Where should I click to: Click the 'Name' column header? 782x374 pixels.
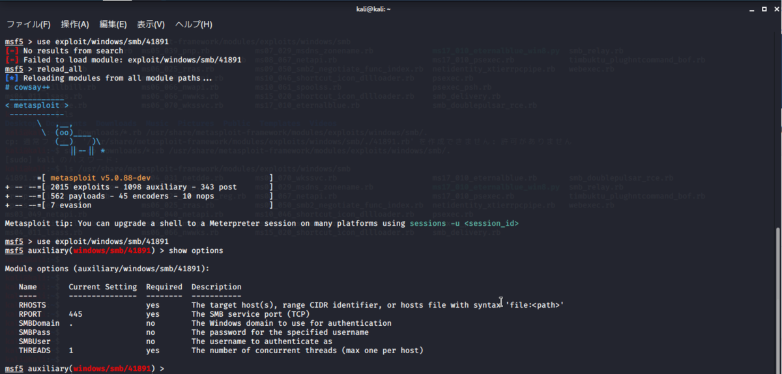[x=27, y=287]
